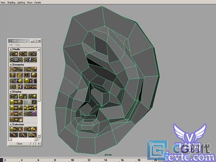Click Display multiple-spheres eye icon

(x=30, y=108)
